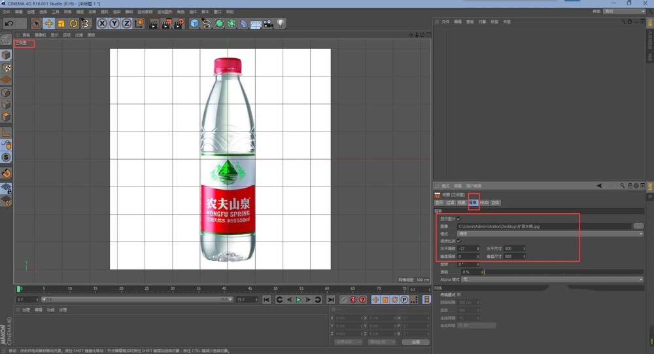Click the Render to Picture Viewer icon
654x354 pixels.
tap(165, 24)
